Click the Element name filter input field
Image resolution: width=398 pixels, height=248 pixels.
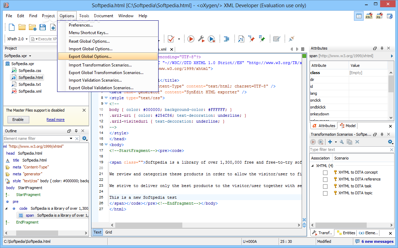click(35, 138)
